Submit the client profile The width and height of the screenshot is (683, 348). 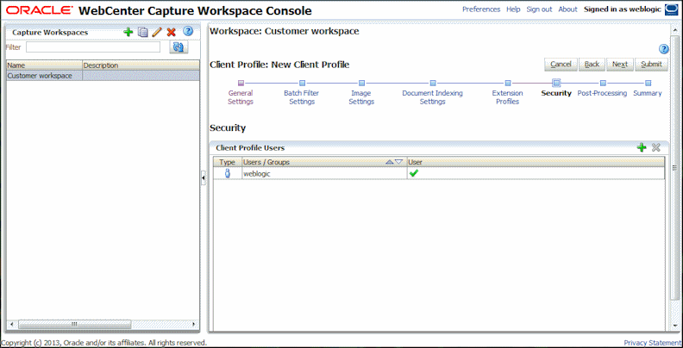point(652,65)
